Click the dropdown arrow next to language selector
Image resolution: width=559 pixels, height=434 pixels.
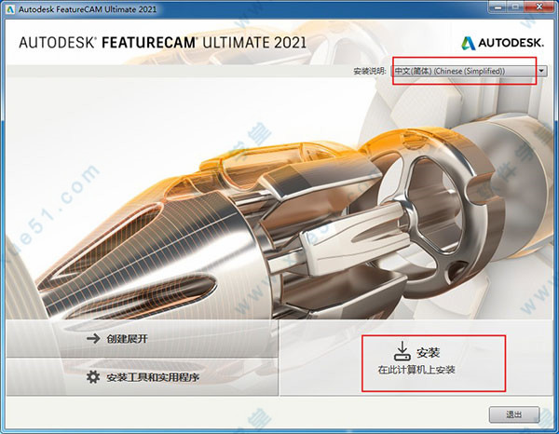(541, 71)
